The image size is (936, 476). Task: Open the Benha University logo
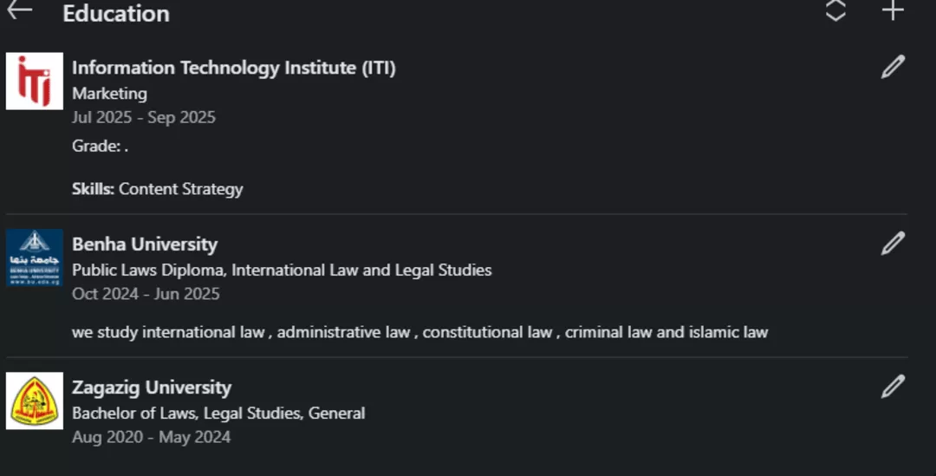tap(35, 258)
